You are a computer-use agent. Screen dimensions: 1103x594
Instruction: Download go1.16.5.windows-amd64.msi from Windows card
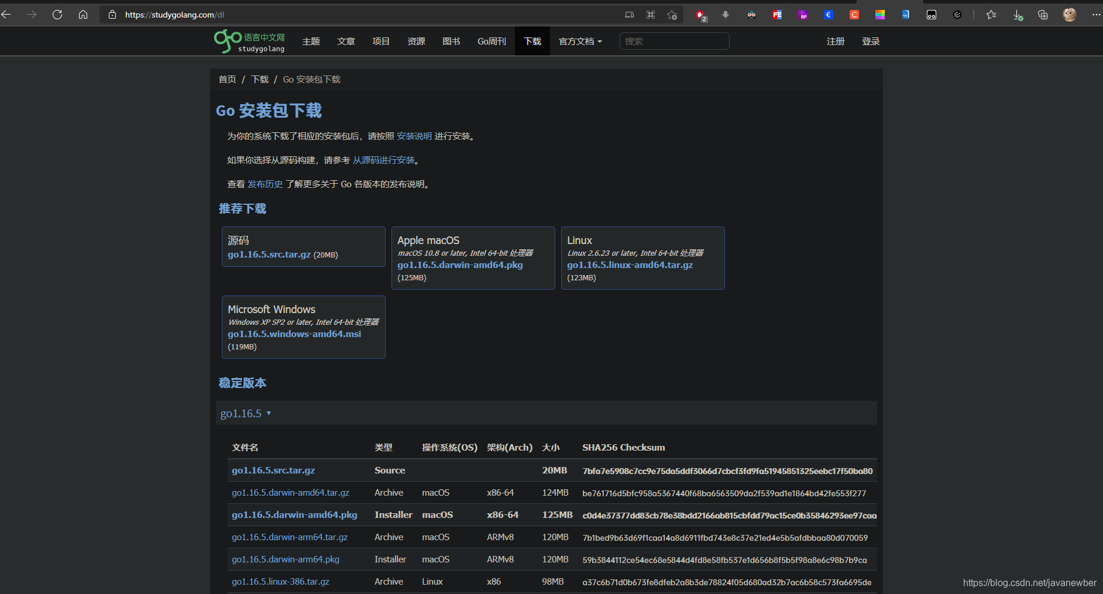[x=294, y=334]
